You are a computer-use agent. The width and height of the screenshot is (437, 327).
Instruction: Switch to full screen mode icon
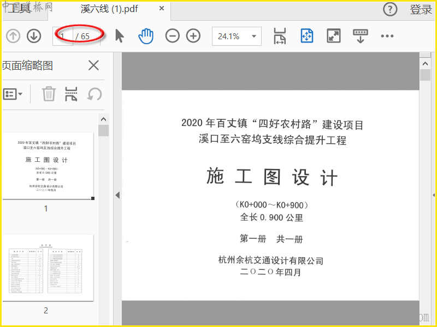(x=334, y=36)
